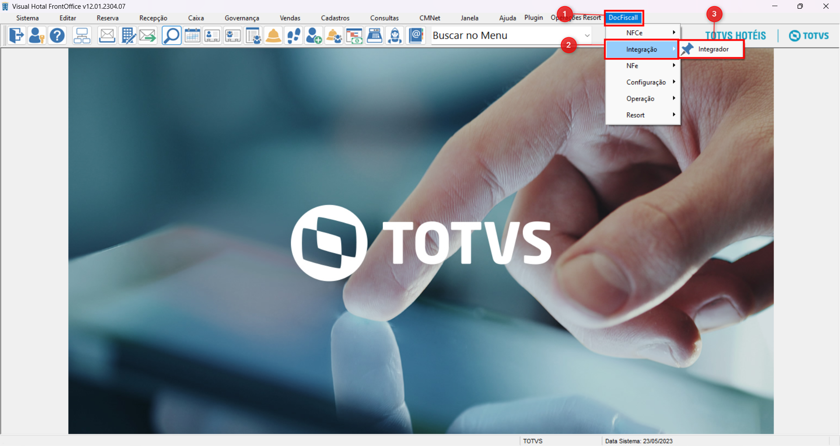Screen dimensions: 840x446
Task: Open the CMNet menu
Action: click(x=430, y=18)
